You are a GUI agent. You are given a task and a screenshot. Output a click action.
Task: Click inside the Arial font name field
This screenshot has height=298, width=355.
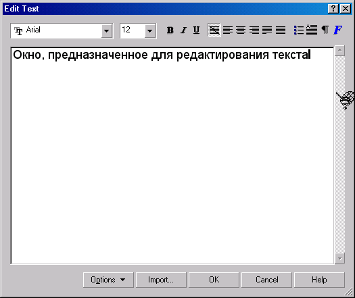pos(57,31)
